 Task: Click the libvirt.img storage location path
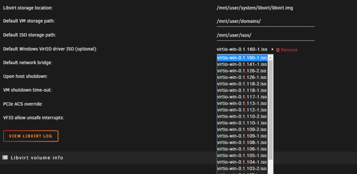[255, 8]
